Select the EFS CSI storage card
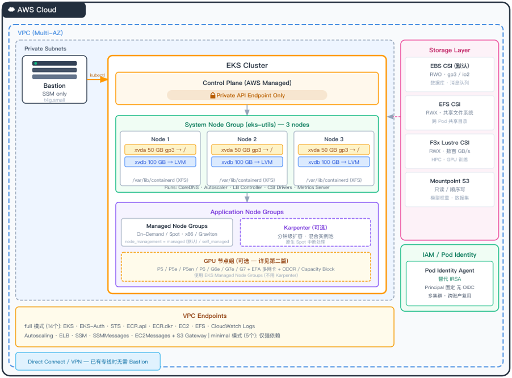Image resolution: width=512 pixels, height=378 pixels. click(x=450, y=113)
